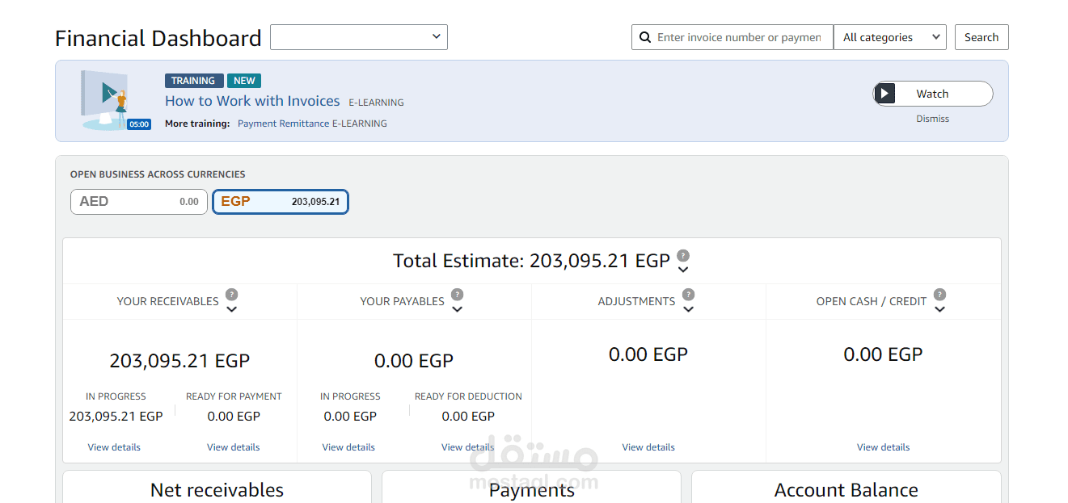This screenshot has height=503, width=1068.
Task: View details under Ready for Payment
Action: (x=233, y=446)
